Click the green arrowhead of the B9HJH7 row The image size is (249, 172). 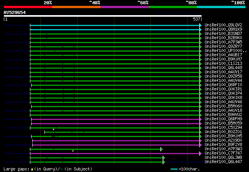pos(200,60)
